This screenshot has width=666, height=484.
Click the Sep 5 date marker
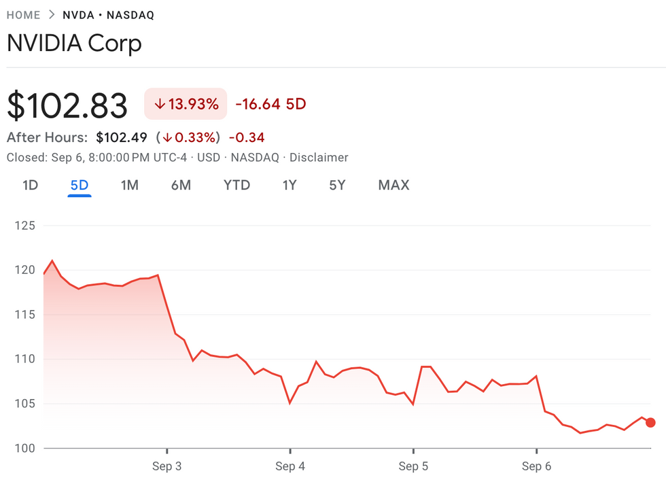[413, 466]
